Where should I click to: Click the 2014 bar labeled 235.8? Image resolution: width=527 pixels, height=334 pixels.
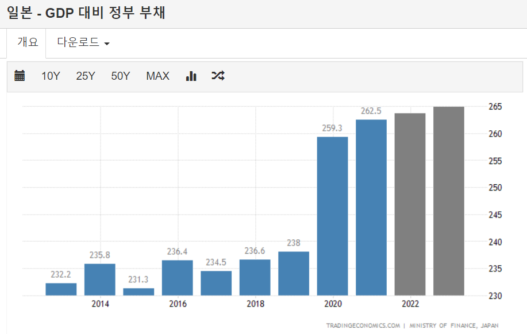pos(100,279)
